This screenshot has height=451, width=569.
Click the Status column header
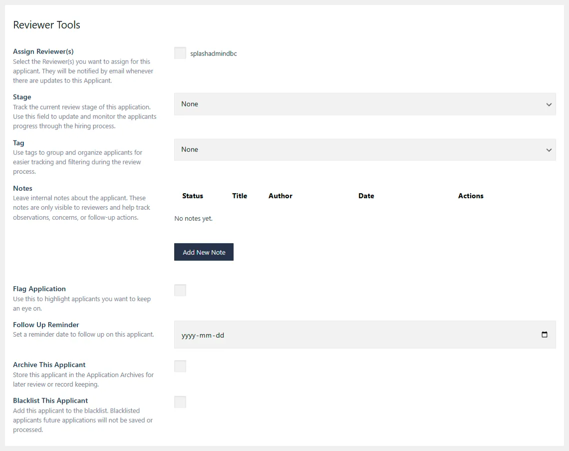193,196
